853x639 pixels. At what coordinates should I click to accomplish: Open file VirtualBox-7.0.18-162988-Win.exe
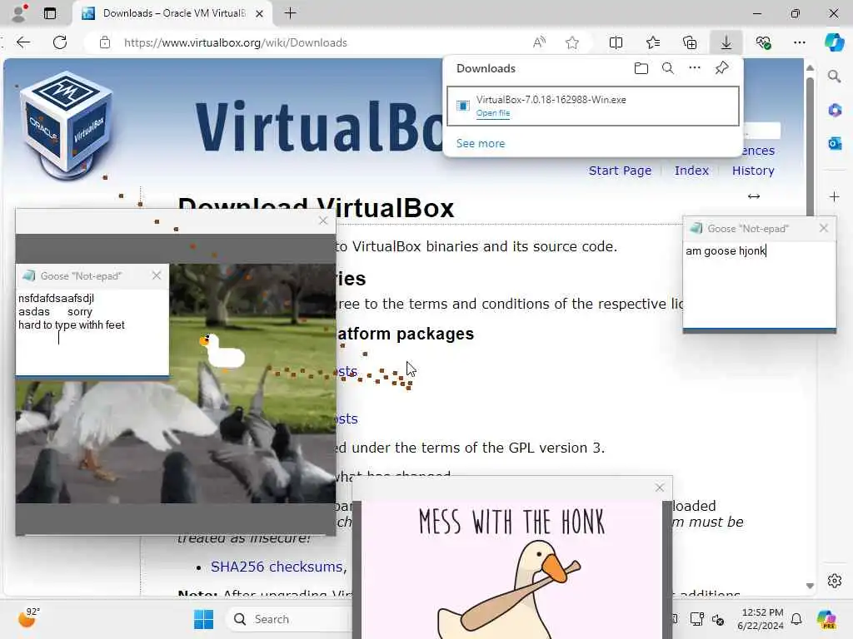point(493,113)
